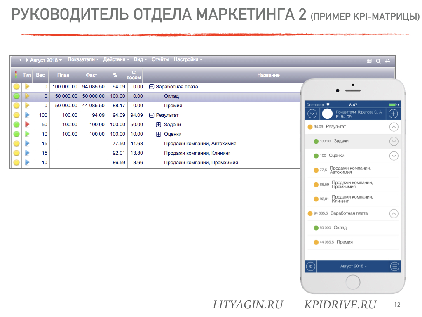
Task: Expand the Оценки tree node in table
Action: click(x=159, y=134)
